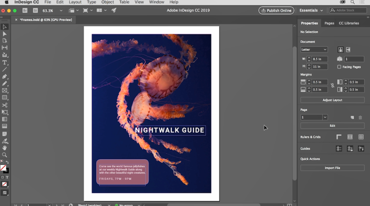Set landscape page orientation icon
The height and width of the screenshot is (206, 370).
click(348, 50)
